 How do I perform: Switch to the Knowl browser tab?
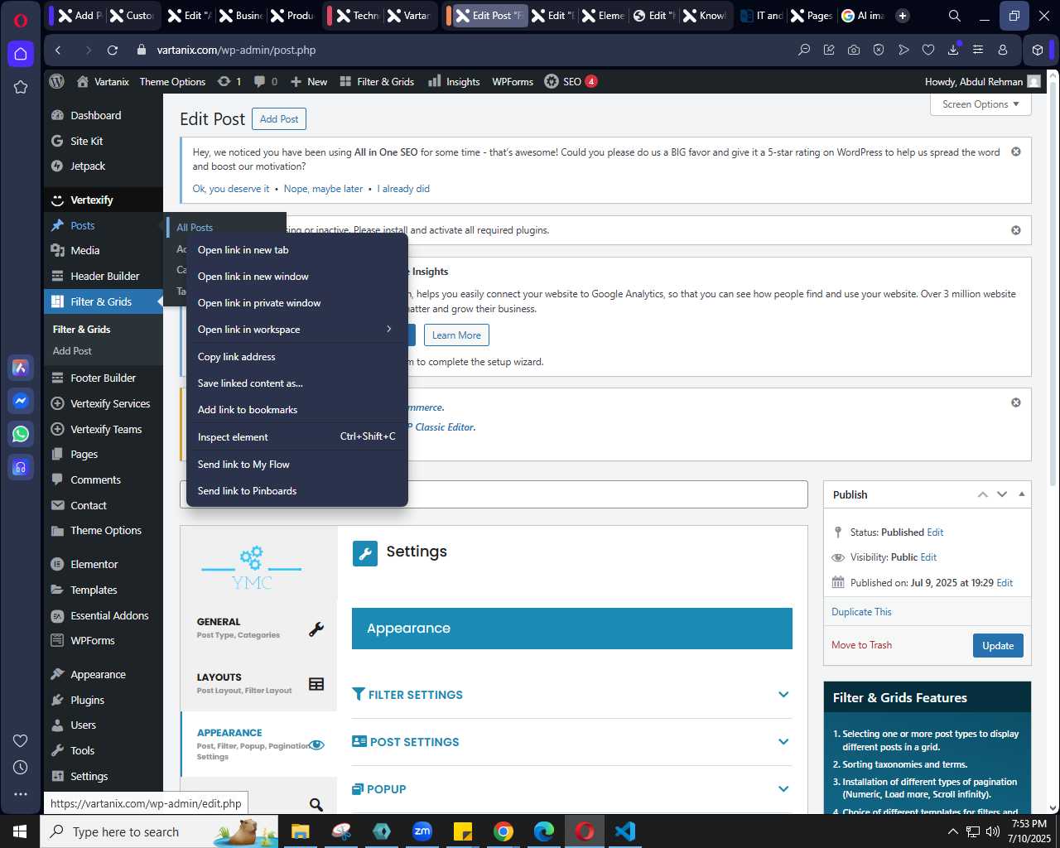[704, 16]
